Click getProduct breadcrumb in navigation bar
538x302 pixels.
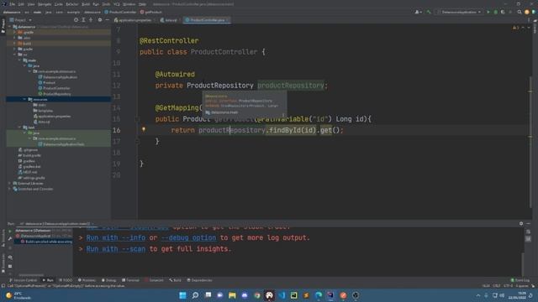151,12
